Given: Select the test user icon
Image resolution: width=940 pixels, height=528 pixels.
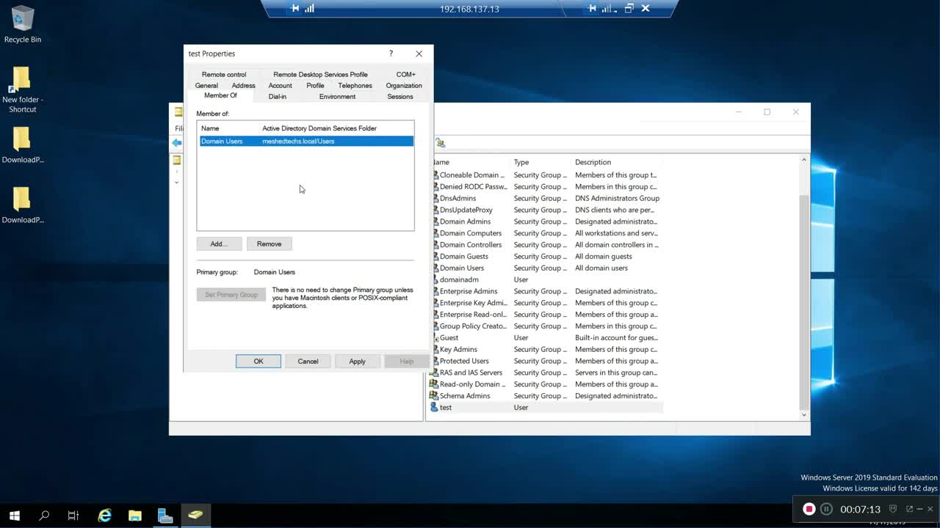Looking at the screenshot, I should pyautogui.click(x=434, y=407).
